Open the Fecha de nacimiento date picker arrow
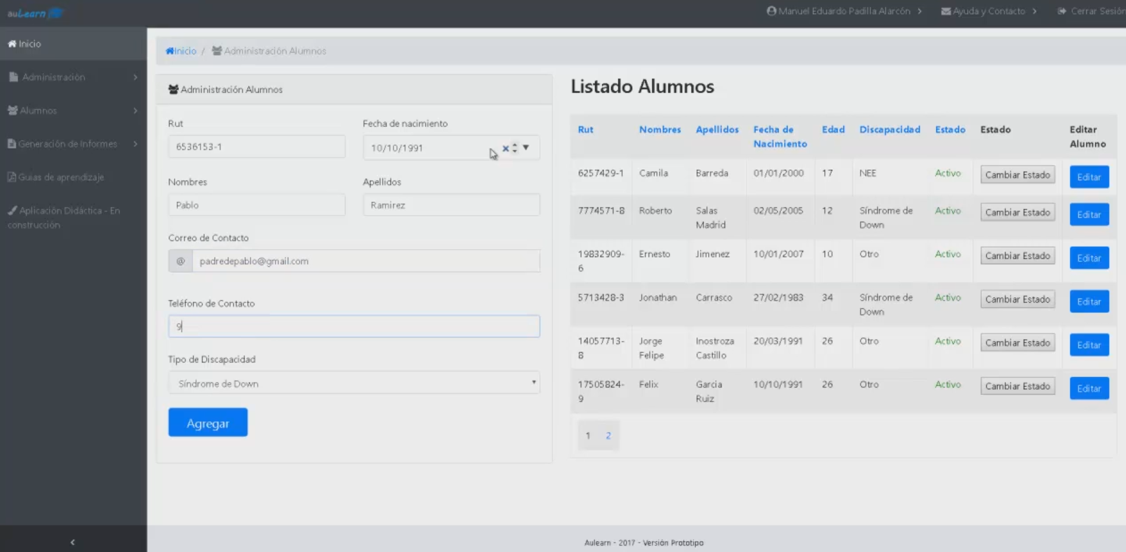Viewport: 1126px width, 552px height. [526, 148]
